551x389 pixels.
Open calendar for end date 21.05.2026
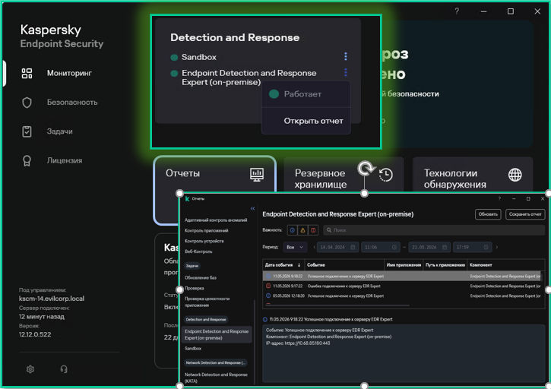pos(445,248)
